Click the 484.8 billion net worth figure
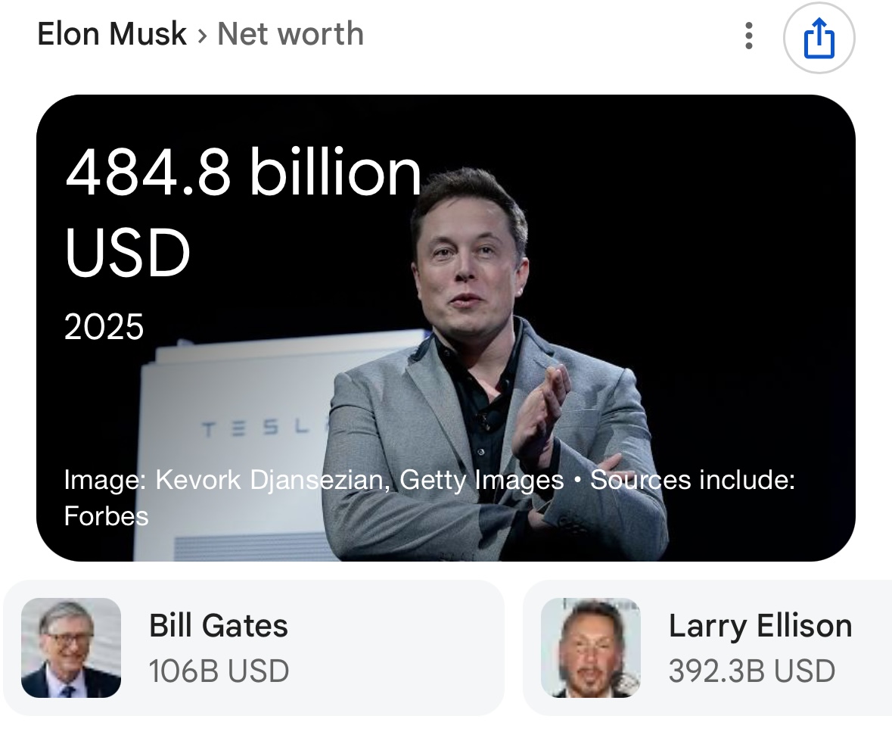892x741 pixels. (244, 172)
